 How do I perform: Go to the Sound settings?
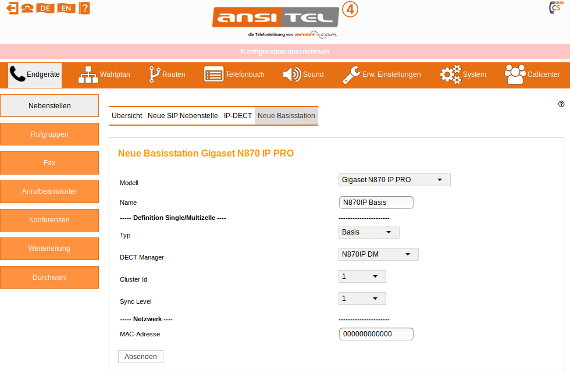tap(303, 74)
